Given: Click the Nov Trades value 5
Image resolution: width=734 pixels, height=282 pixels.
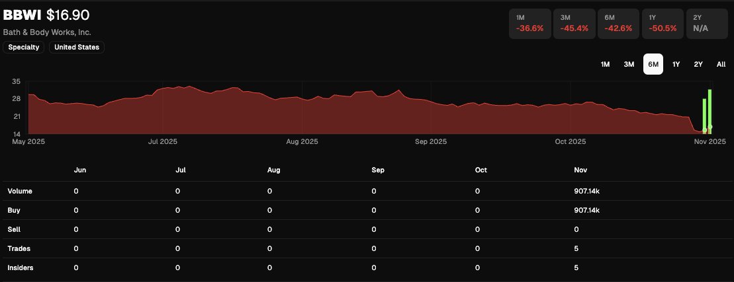Looking at the screenshot, I should 576,248.
